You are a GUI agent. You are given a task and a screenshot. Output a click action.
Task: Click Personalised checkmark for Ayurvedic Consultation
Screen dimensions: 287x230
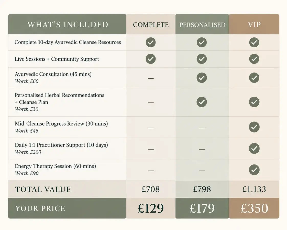[202, 78]
